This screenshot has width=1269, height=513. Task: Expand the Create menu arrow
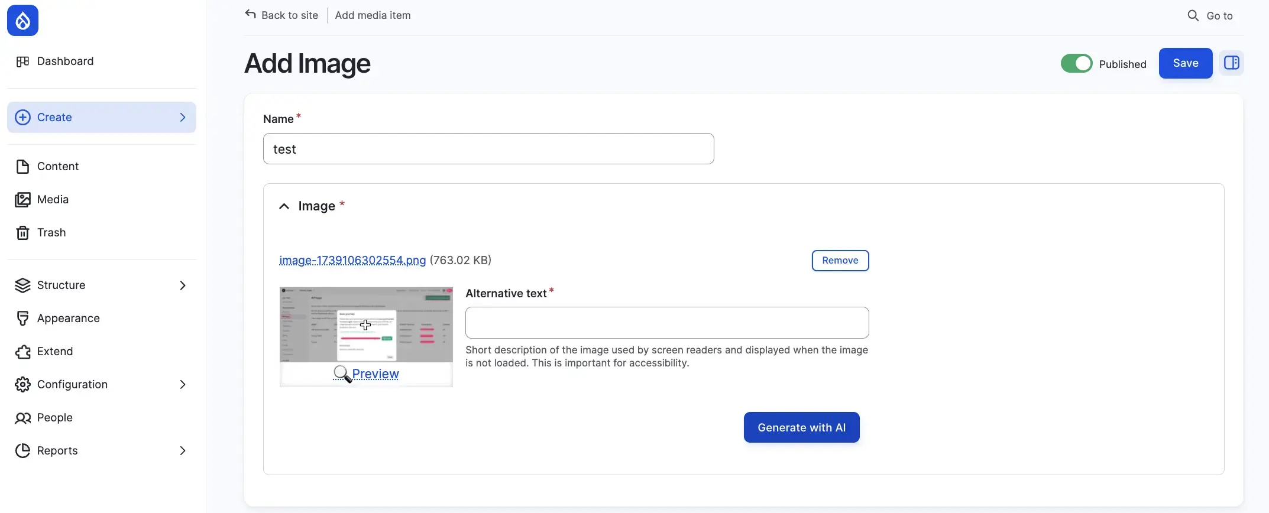(x=182, y=118)
